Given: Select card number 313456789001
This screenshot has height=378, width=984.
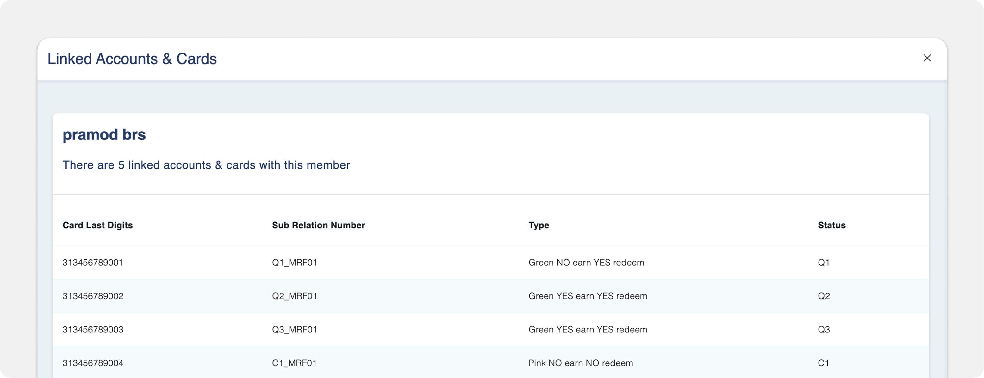Looking at the screenshot, I should 93,263.
